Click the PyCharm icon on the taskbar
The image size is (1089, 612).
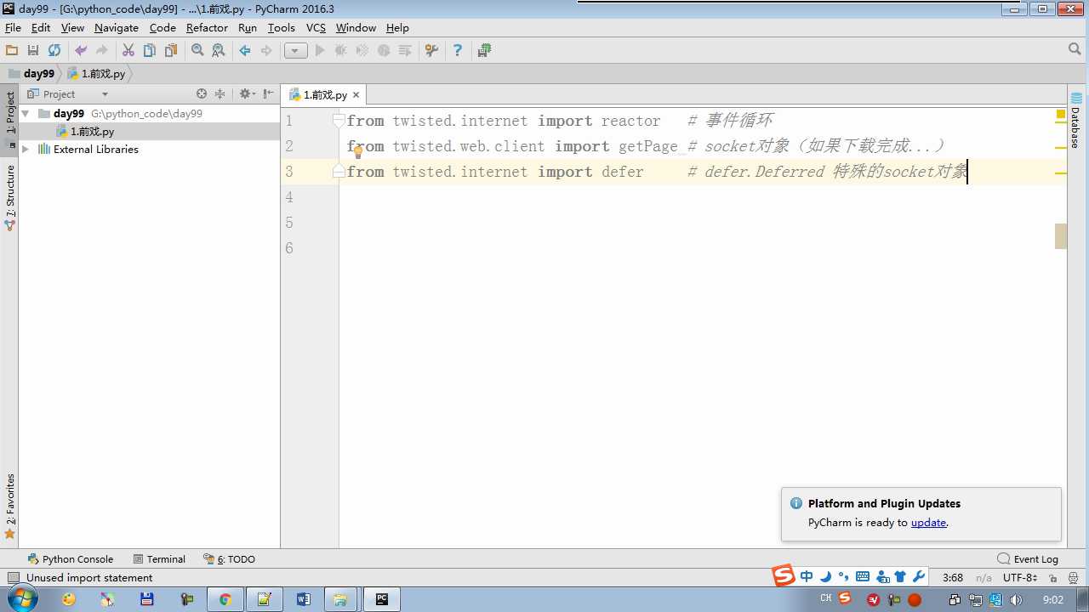(382, 599)
